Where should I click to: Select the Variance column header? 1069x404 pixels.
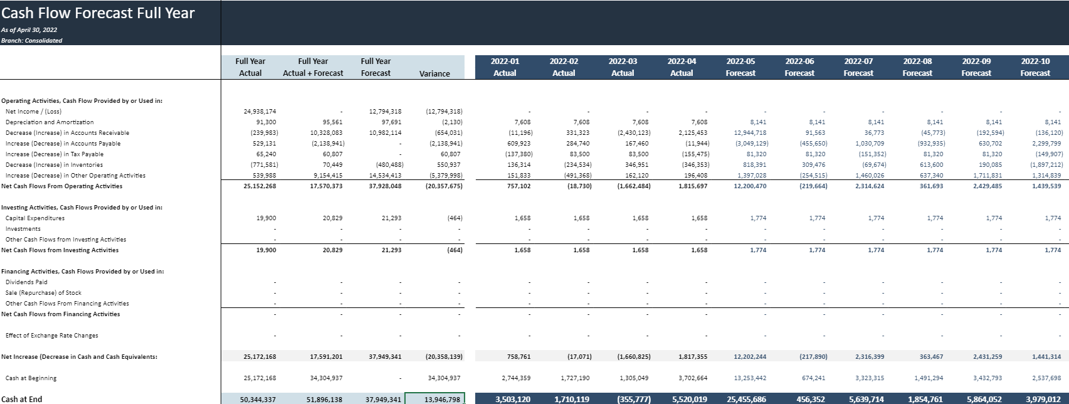click(x=434, y=73)
